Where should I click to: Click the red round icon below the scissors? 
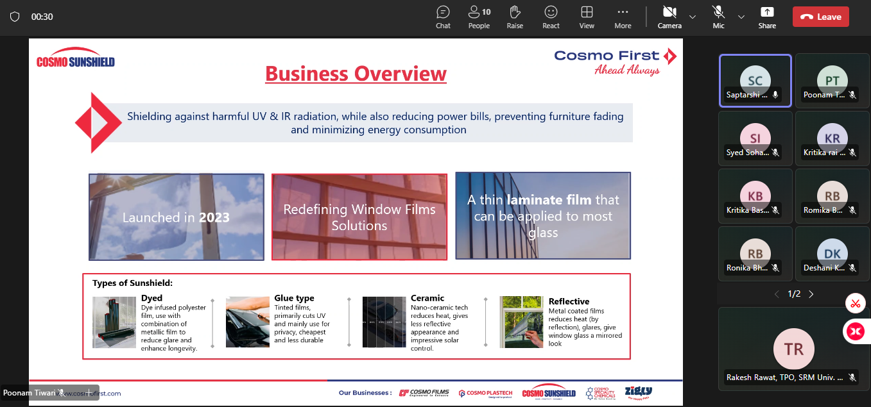(x=855, y=331)
